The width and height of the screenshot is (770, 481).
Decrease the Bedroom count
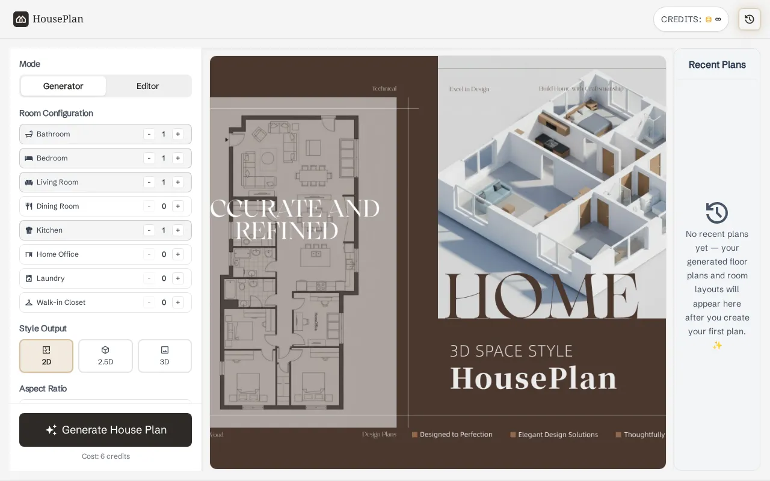[x=149, y=158]
